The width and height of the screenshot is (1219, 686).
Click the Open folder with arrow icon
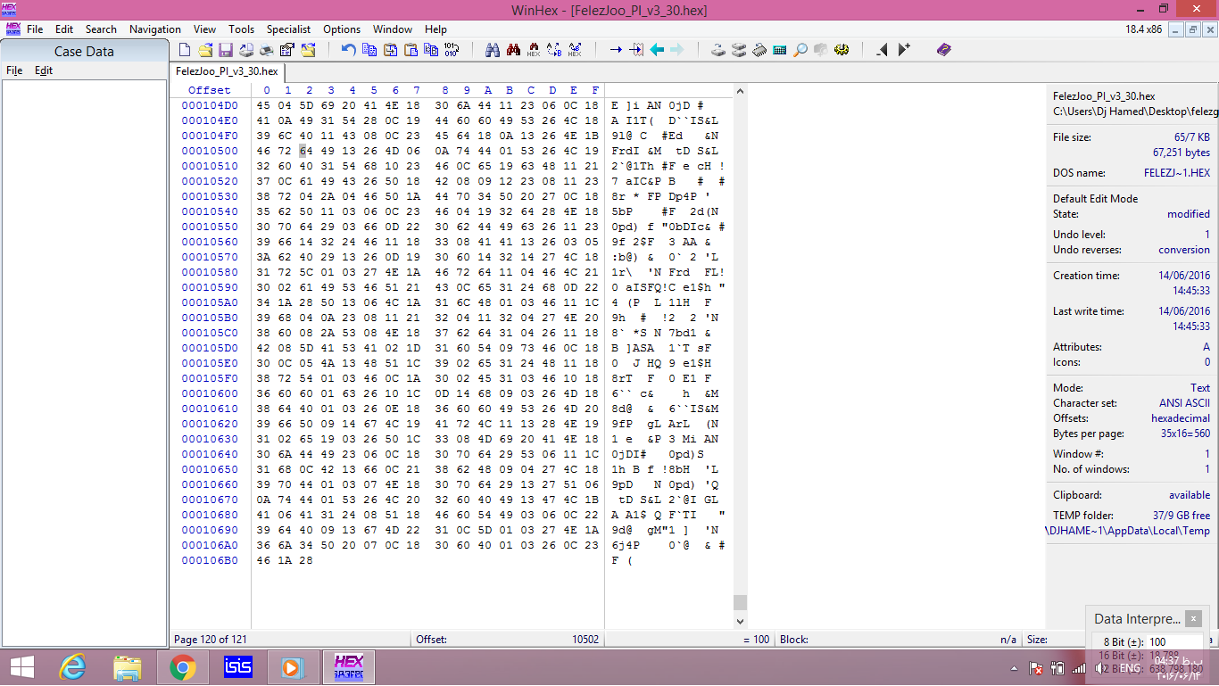click(x=308, y=50)
